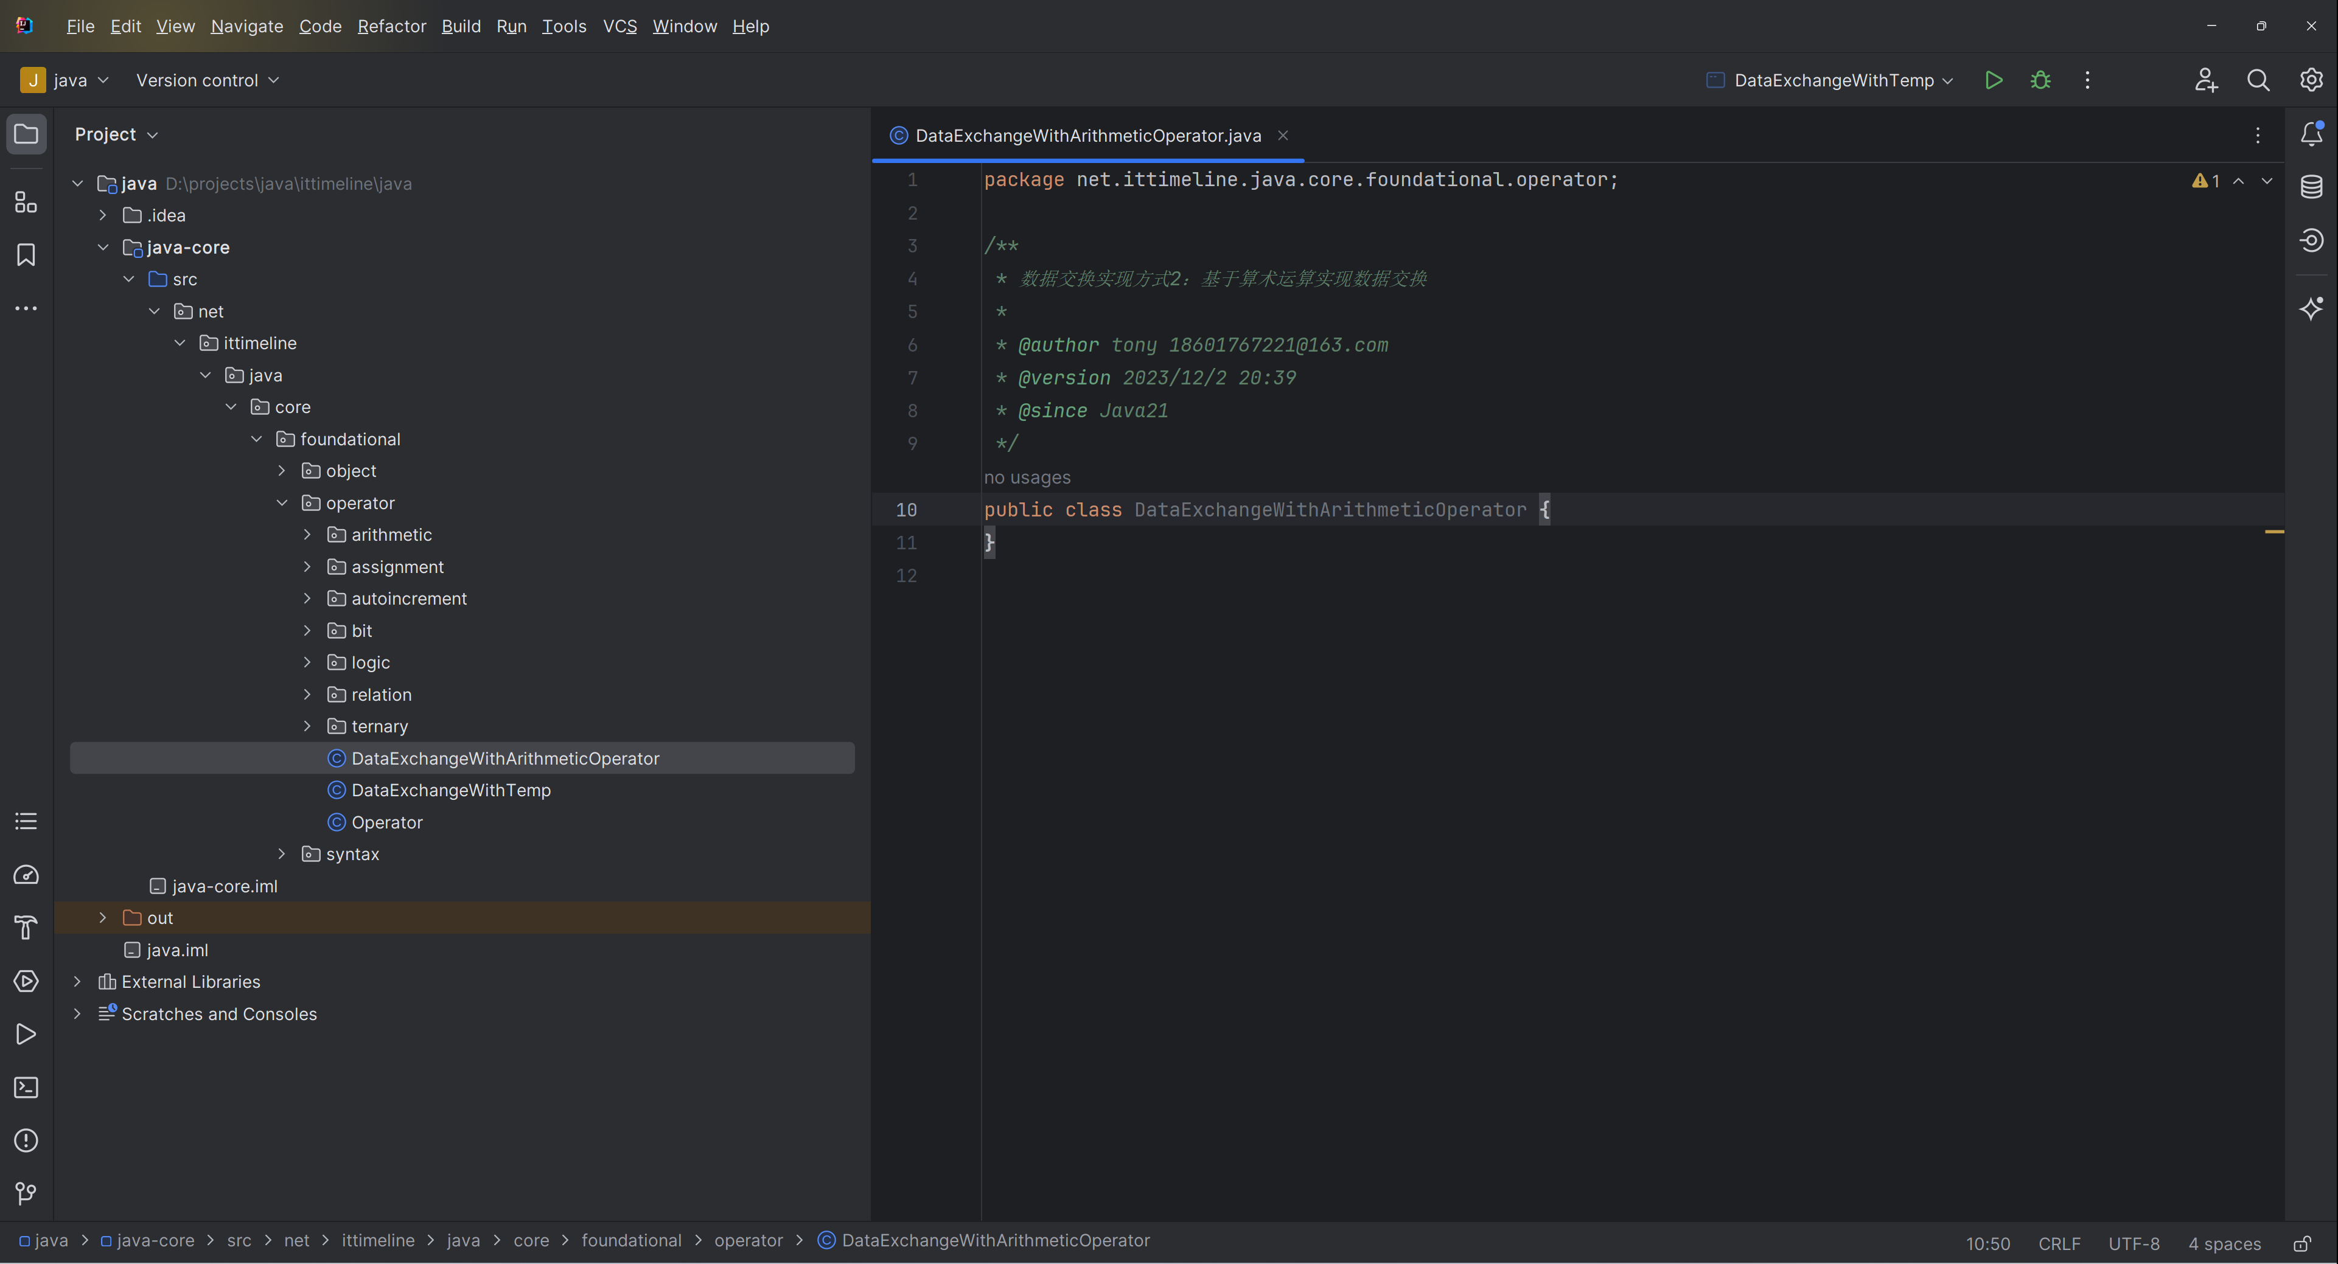
Task: Open the VCS menu
Action: click(620, 26)
